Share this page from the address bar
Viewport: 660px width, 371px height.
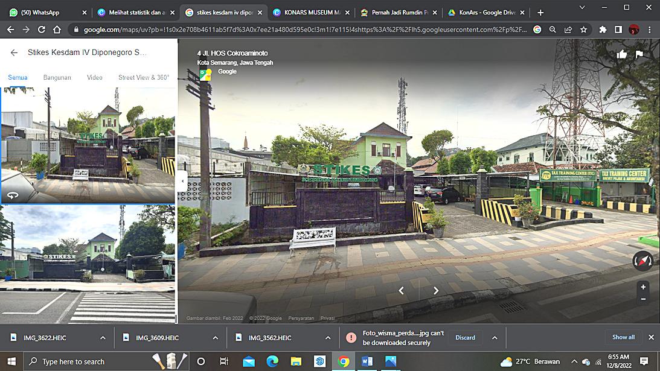point(568,30)
